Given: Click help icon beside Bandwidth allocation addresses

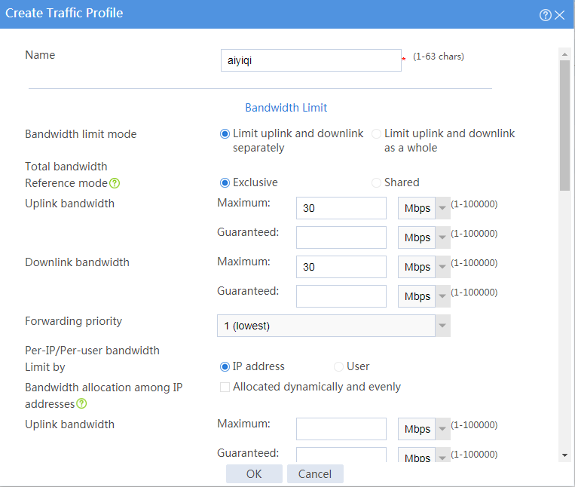Looking at the screenshot, I should coord(81,404).
